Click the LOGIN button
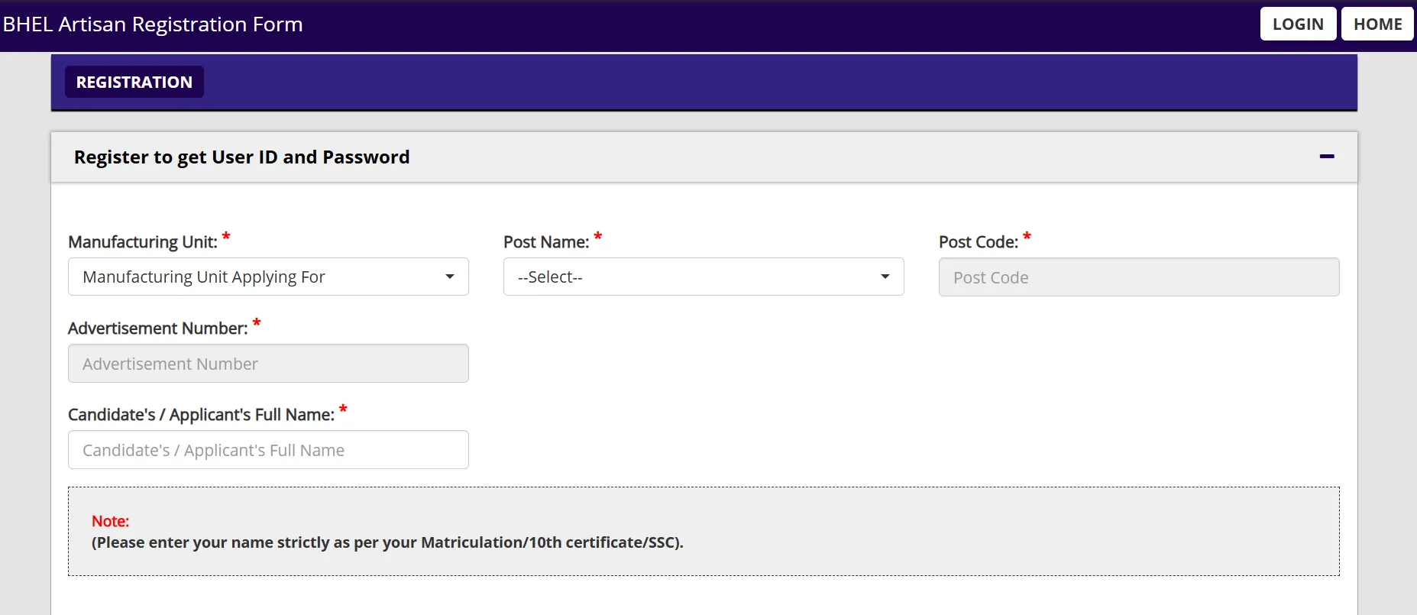Screen dimensions: 1417x615 [1298, 24]
